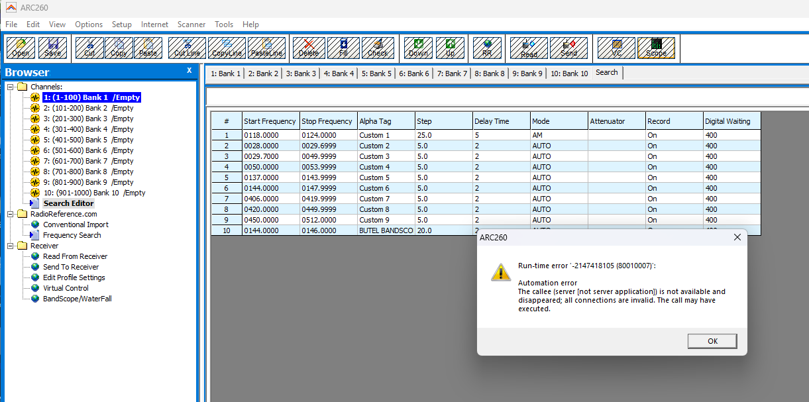Close the ARC260 error dialog with X
This screenshot has height=402, width=809.
(x=737, y=237)
